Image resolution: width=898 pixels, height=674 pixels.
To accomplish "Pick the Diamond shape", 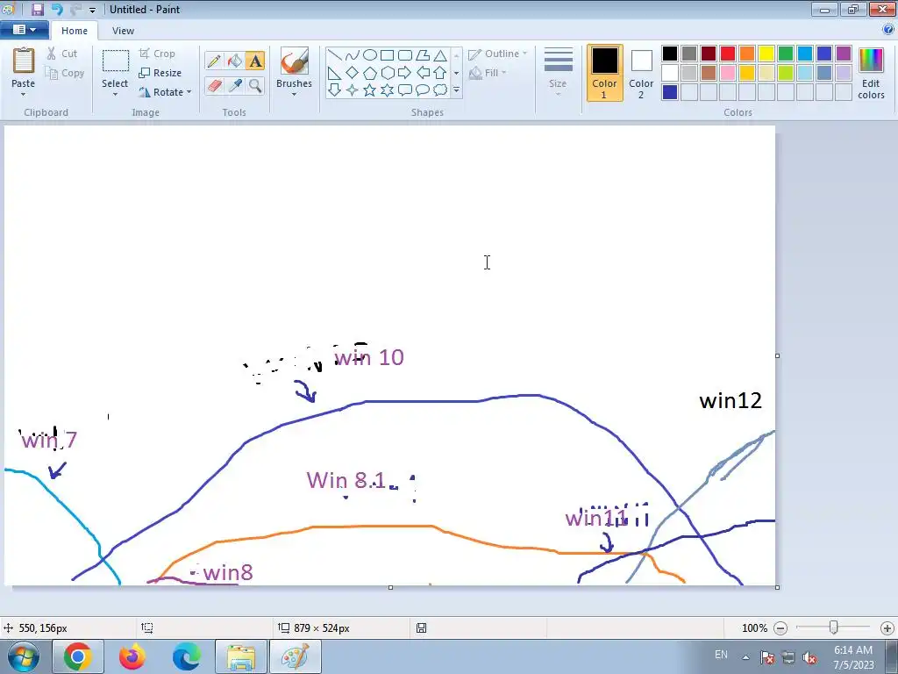I will (x=353, y=73).
